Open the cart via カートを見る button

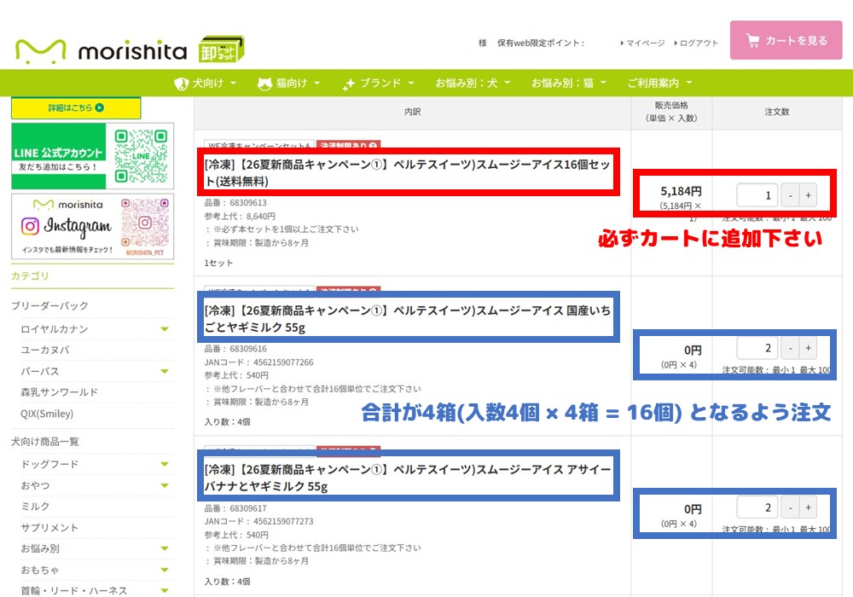tap(786, 40)
